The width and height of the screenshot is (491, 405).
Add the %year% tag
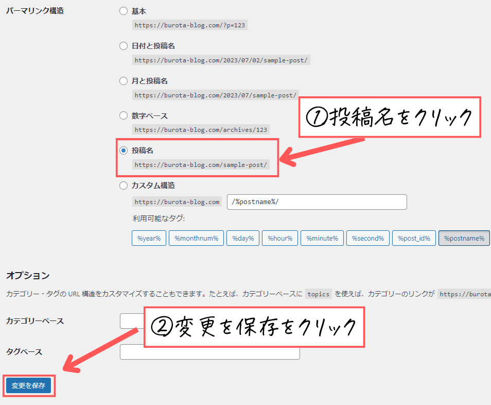point(149,238)
